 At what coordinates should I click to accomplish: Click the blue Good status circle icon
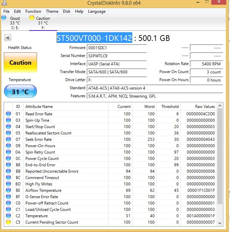4,18
